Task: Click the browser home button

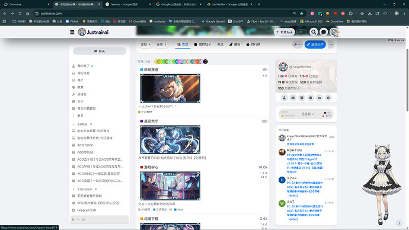Action: coord(28,13)
